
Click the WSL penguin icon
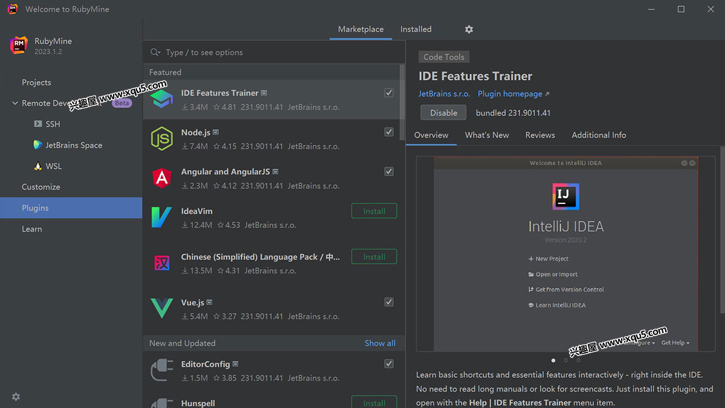coord(38,166)
